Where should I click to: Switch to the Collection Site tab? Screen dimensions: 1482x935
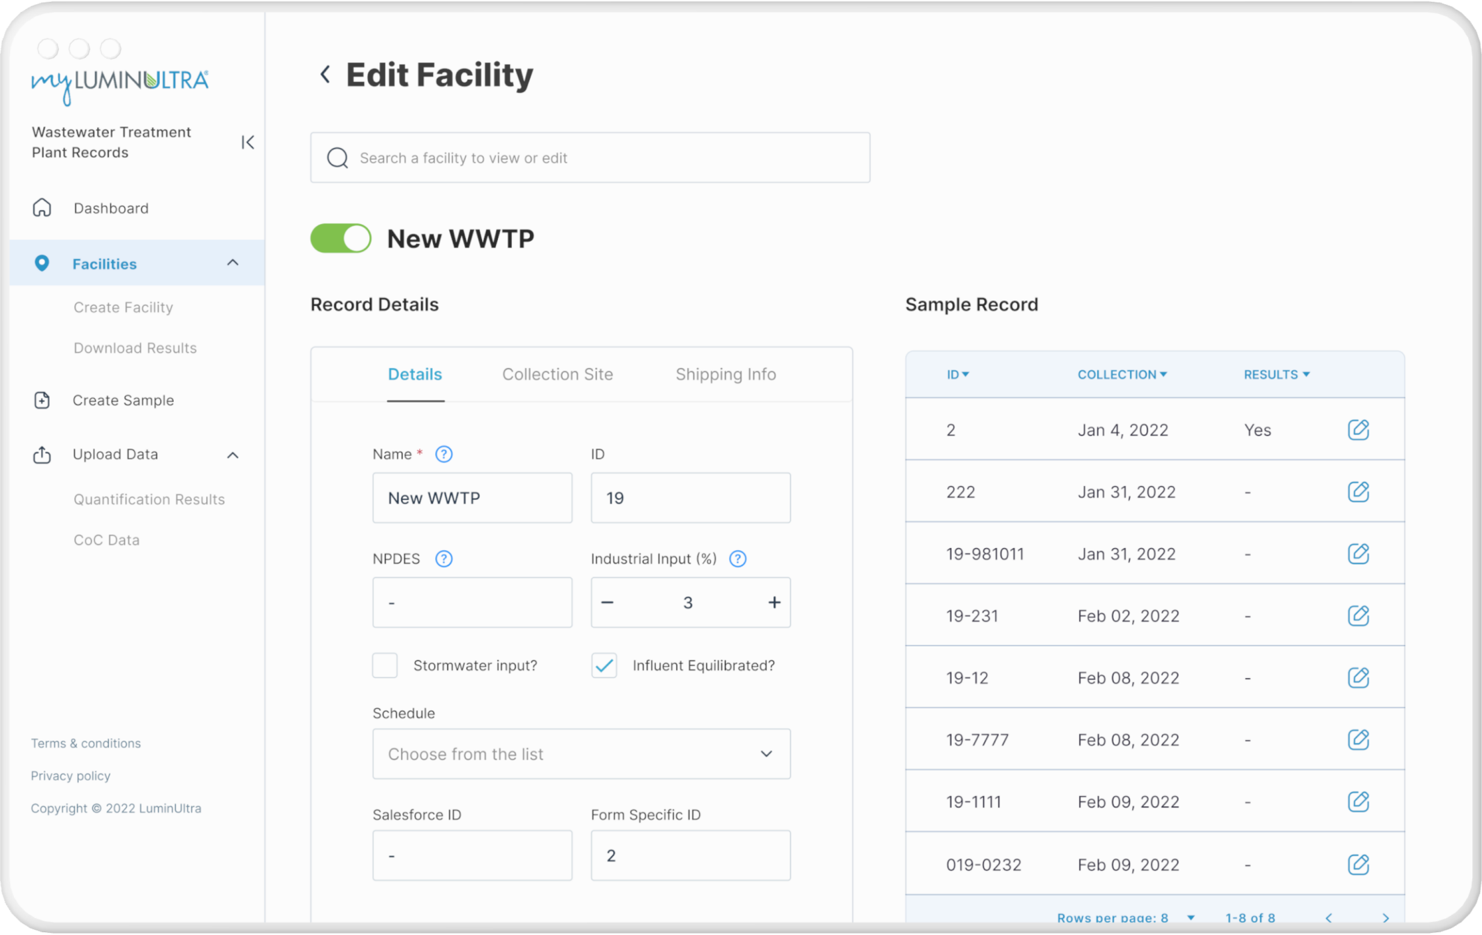(x=557, y=374)
